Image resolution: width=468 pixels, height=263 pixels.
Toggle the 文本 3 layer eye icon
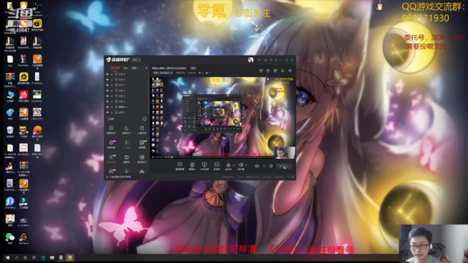(108, 91)
